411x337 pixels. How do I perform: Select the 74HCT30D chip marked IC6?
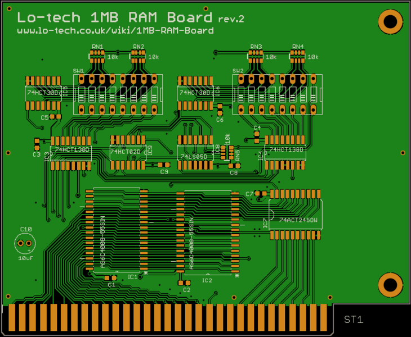[x=195, y=93]
